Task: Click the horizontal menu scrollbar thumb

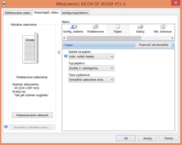Action: (x=104, y=38)
